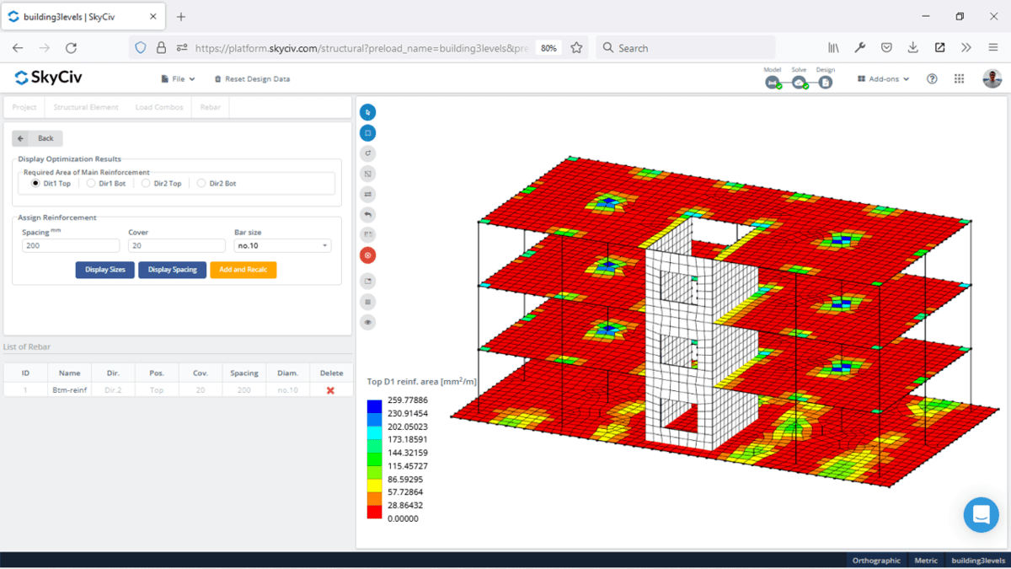Open the grid display icon in viewport toolbar
1011x569 pixels.
(x=367, y=301)
